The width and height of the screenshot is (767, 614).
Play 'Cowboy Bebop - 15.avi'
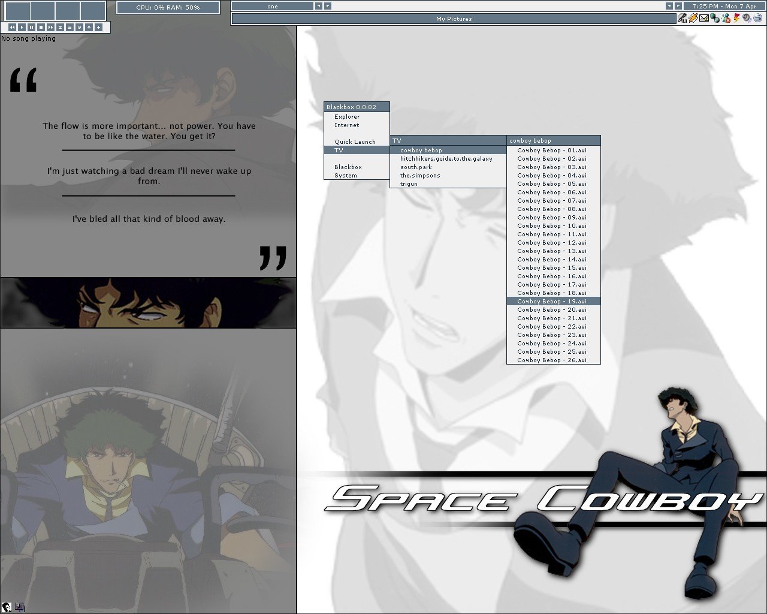(x=553, y=268)
